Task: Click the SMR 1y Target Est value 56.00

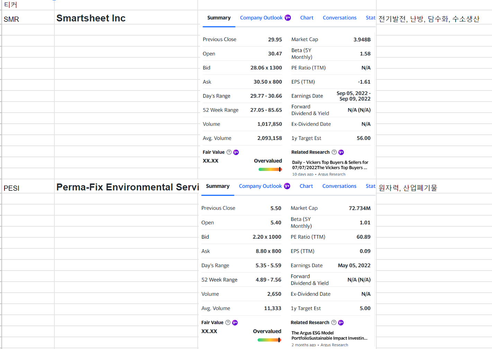Action: point(364,138)
